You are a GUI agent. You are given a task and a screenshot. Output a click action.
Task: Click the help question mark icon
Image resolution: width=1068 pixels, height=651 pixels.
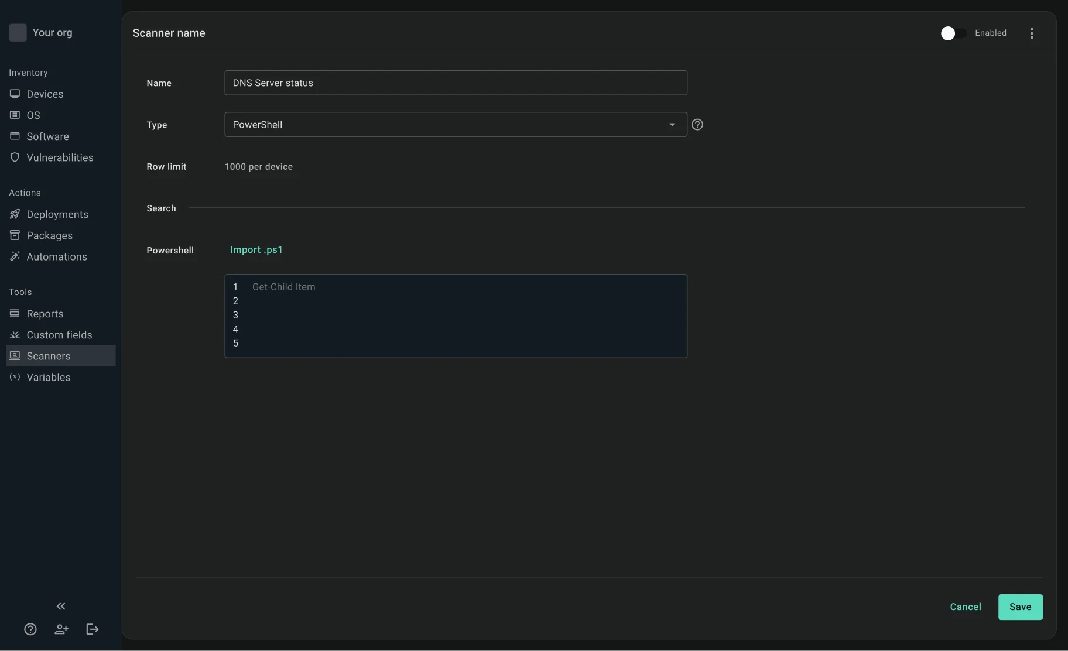pos(30,629)
